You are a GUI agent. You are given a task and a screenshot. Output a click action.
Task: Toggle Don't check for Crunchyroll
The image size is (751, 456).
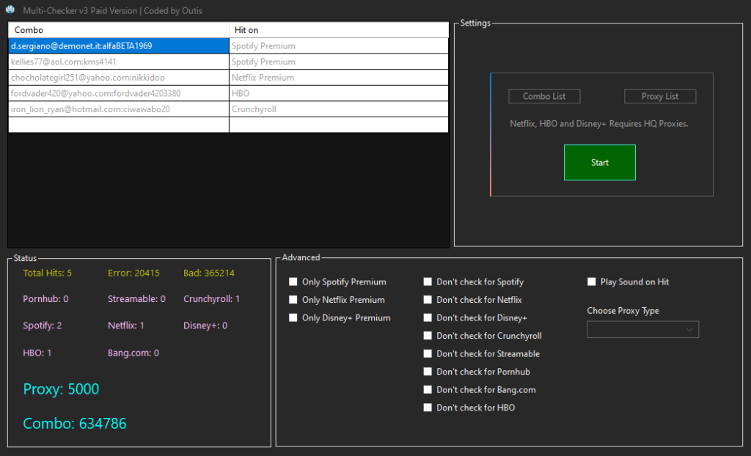pyautogui.click(x=428, y=336)
